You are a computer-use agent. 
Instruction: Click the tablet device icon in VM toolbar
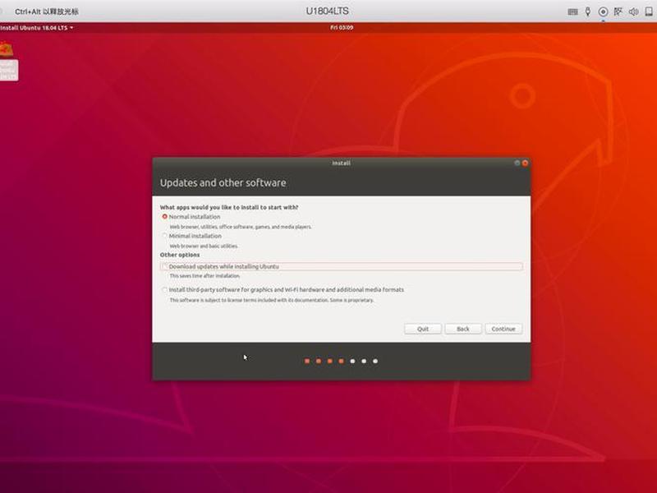pos(649,12)
